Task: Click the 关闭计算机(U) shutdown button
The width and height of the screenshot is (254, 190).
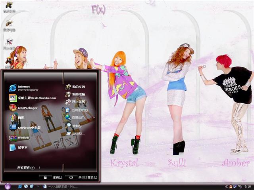Action: (x=81, y=177)
